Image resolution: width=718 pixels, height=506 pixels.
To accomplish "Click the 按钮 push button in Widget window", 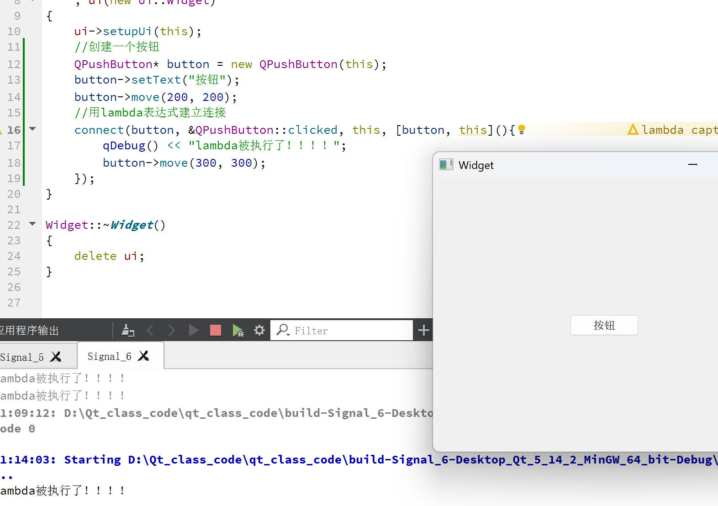I will (x=604, y=325).
